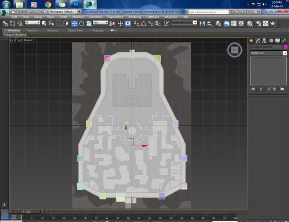Open the Rendering menu
The image size is (289, 222).
tap(134, 17)
